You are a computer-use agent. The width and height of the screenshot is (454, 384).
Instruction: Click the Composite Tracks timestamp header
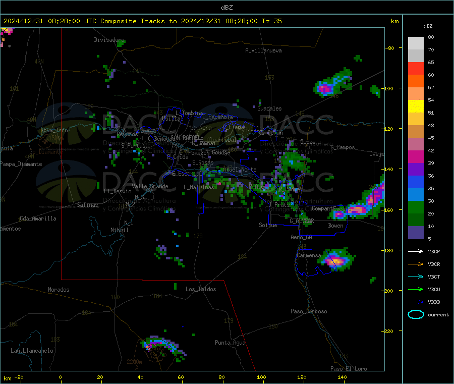(143, 21)
